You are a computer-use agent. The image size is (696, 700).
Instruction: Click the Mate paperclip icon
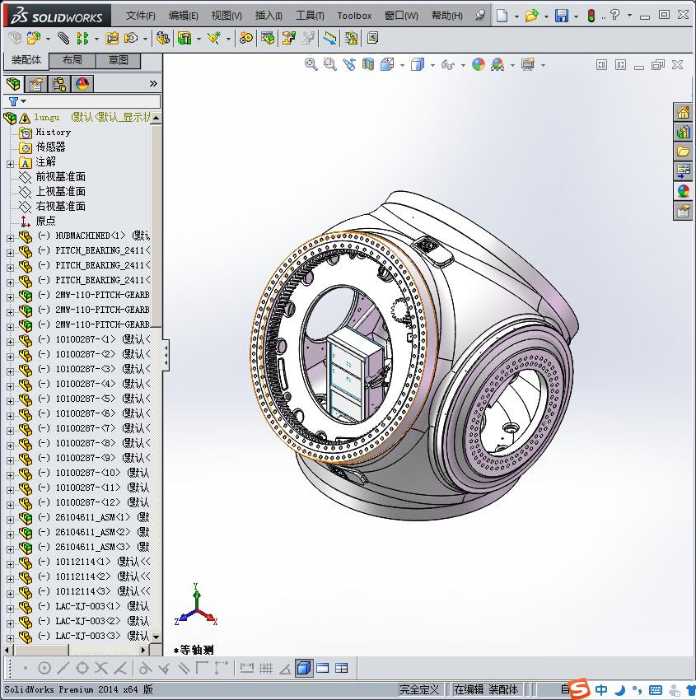(64, 39)
